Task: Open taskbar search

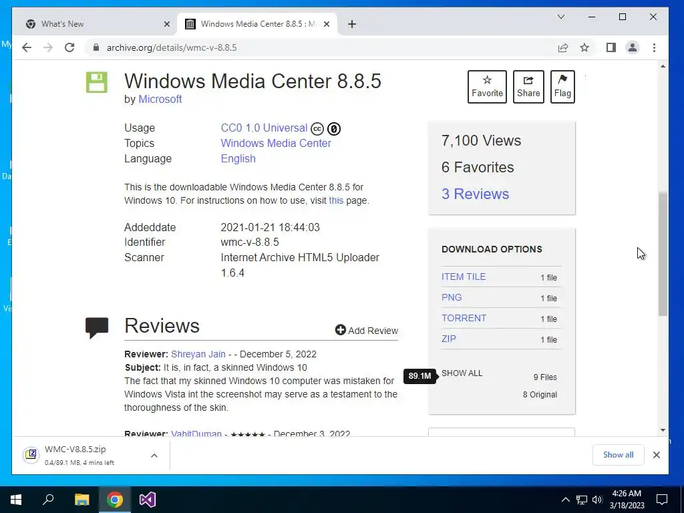Action: tap(48, 500)
